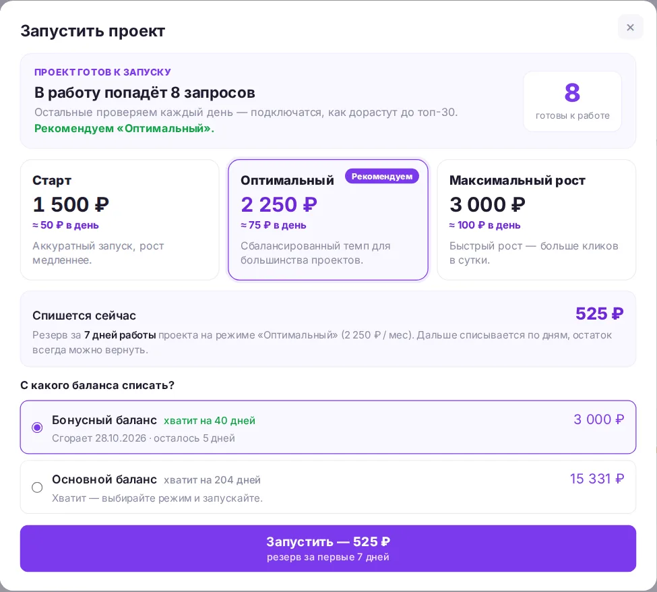
Task: Click the «Рекомендуем» badge
Action: point(381,177)
